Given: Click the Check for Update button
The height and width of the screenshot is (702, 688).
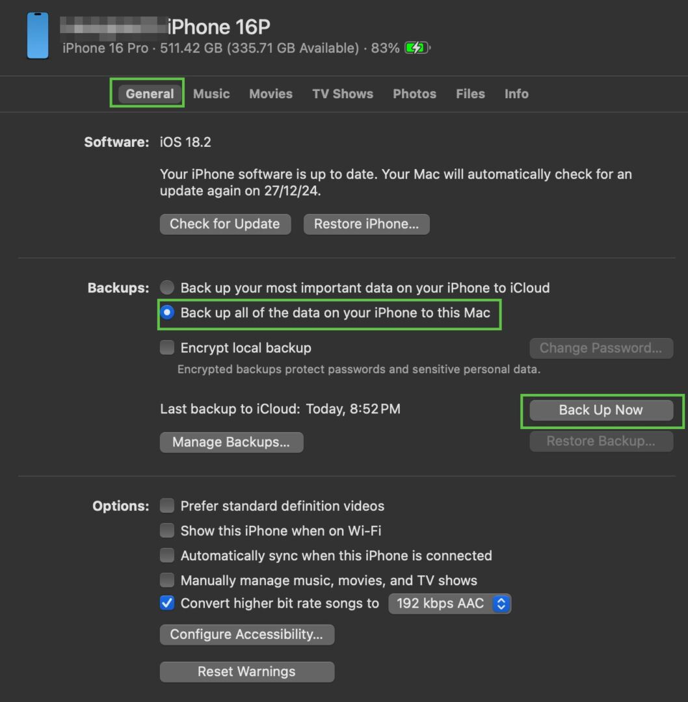Looking at the screenshot, I should point(225,224).
